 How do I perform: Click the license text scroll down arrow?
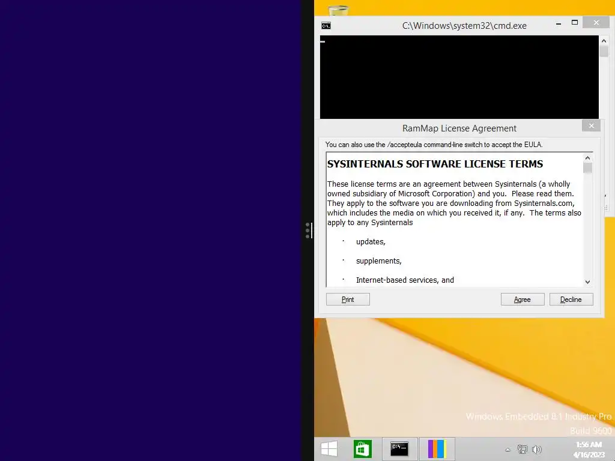point(587,282)
